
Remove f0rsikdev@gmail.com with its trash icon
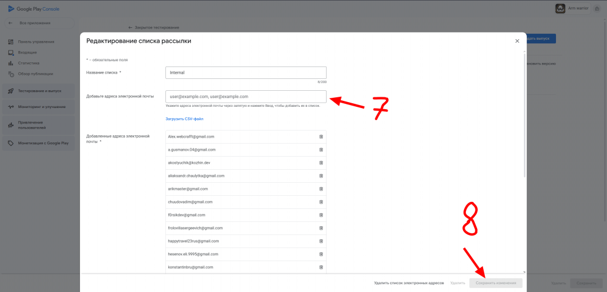coord(321,215)
